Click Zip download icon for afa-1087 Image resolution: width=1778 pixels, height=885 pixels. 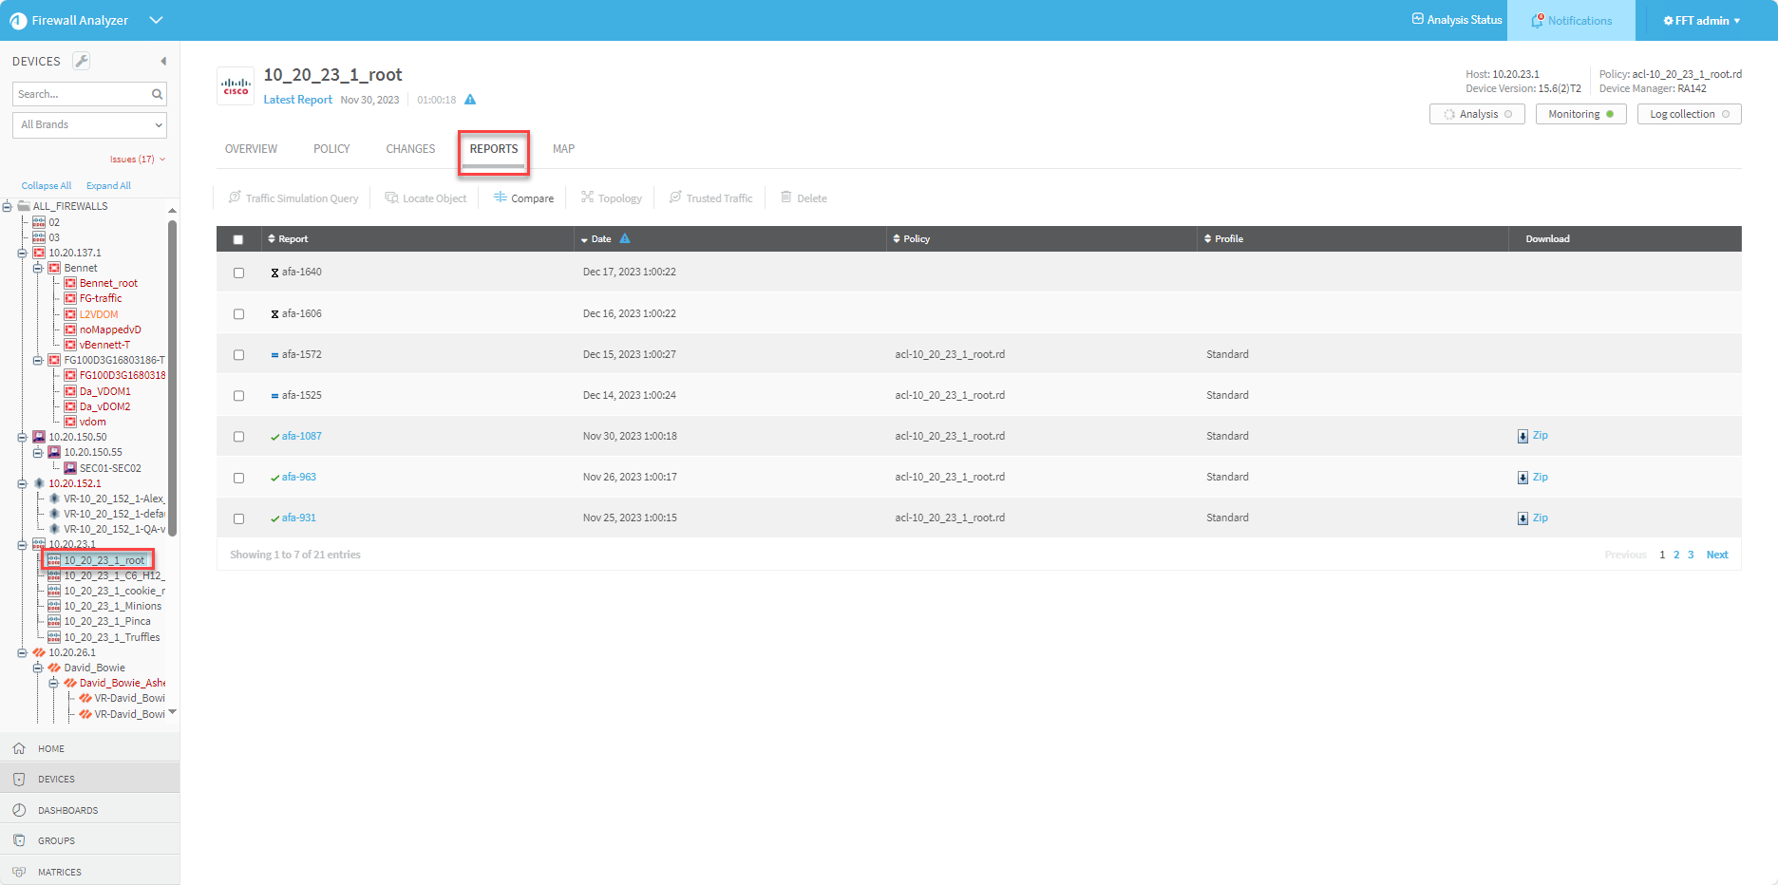click(x=1523, y=436)
